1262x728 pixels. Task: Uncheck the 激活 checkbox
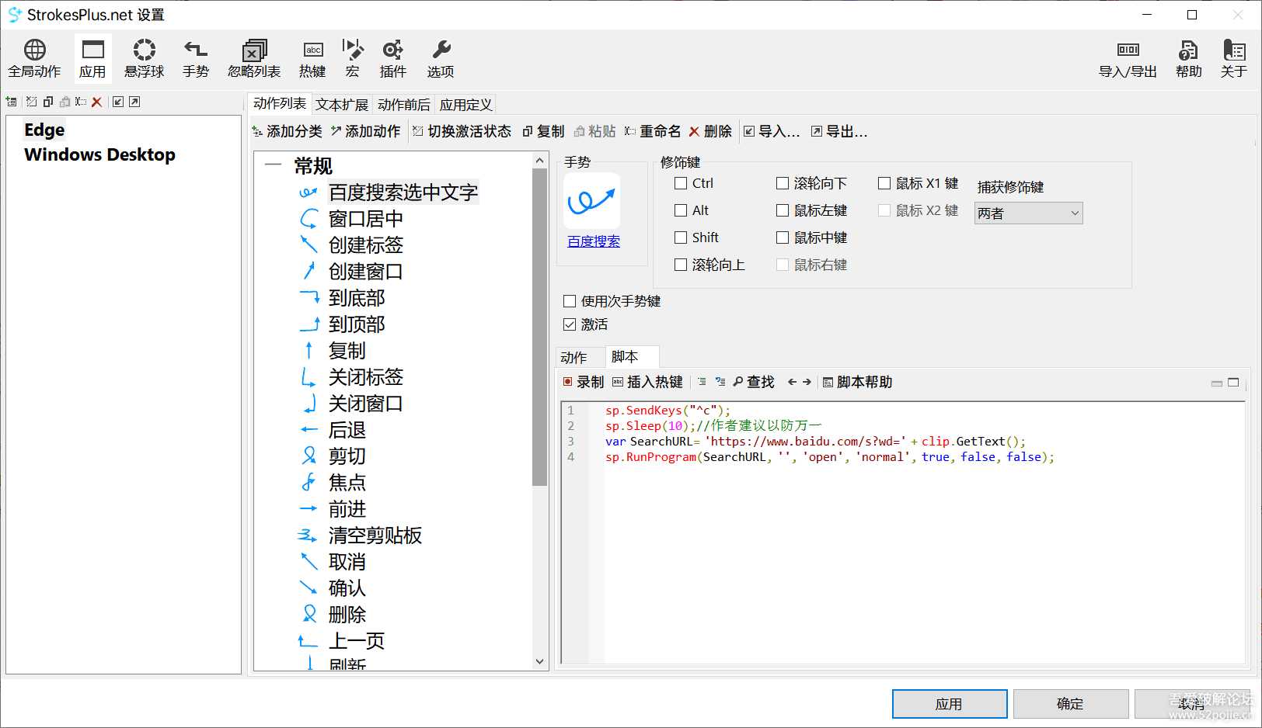pos(569,324)
